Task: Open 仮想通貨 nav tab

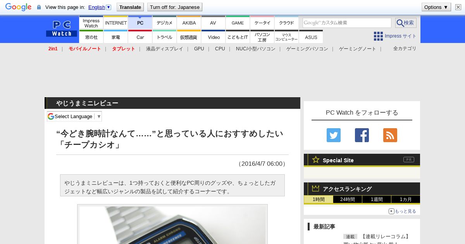Action: point(189,37)
